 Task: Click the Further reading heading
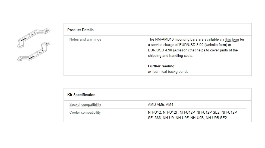(162, 66)
